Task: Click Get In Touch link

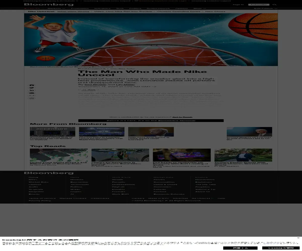Action: click(182, 117)
